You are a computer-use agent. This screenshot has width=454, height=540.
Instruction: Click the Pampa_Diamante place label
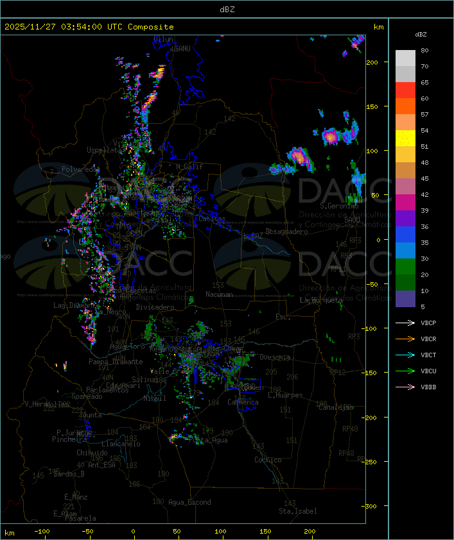[x=116, y=362]
